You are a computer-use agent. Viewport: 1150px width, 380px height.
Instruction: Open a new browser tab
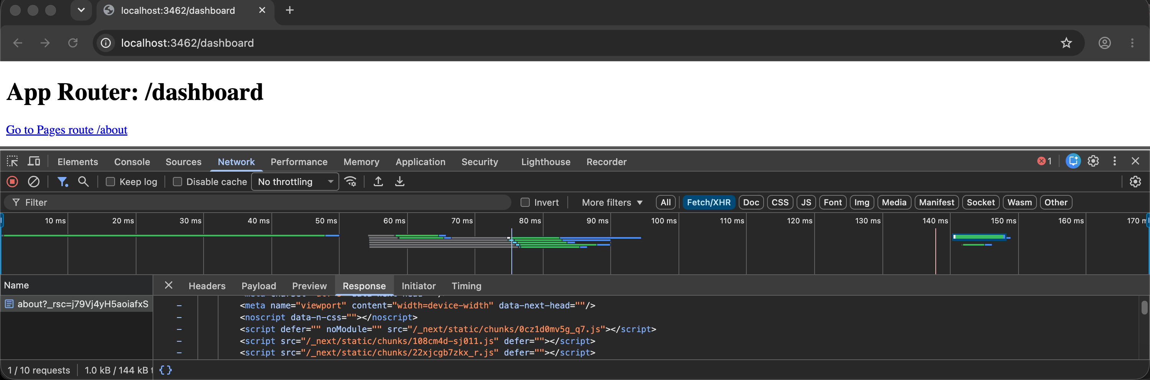(290, 10)
